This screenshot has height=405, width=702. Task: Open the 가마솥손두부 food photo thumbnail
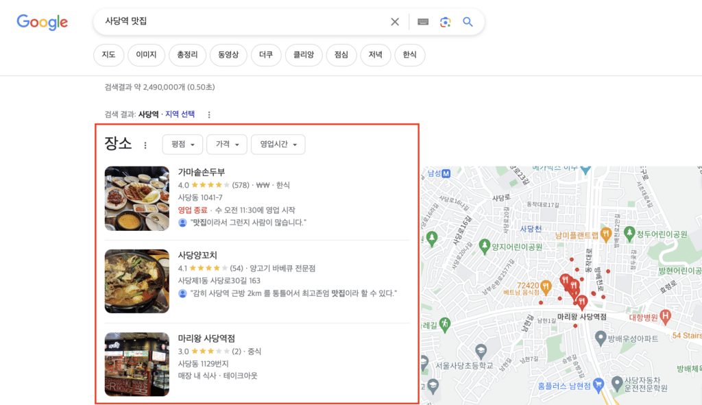tap(137, 199)
